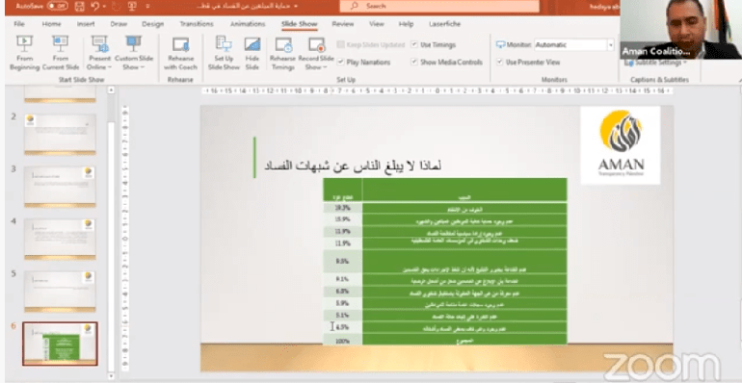The height and width of the screenshot is (383, 742).
Task: Expand the Custom Slide Show dropdown arrow
Action: click(142, 67)
